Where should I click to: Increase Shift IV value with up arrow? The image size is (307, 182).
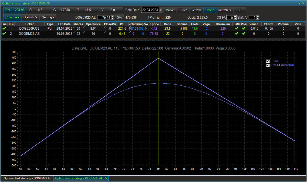[258, 16]
